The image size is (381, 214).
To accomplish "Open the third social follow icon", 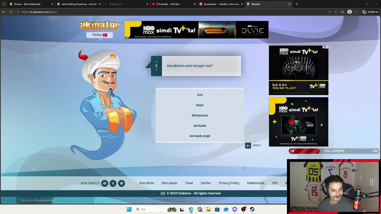I will point(121,183).
